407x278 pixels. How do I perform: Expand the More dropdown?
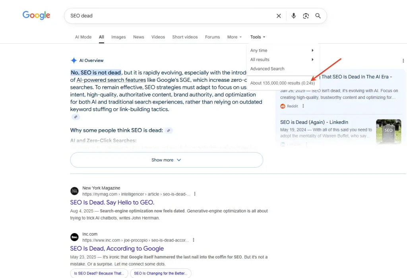[235, 37]
